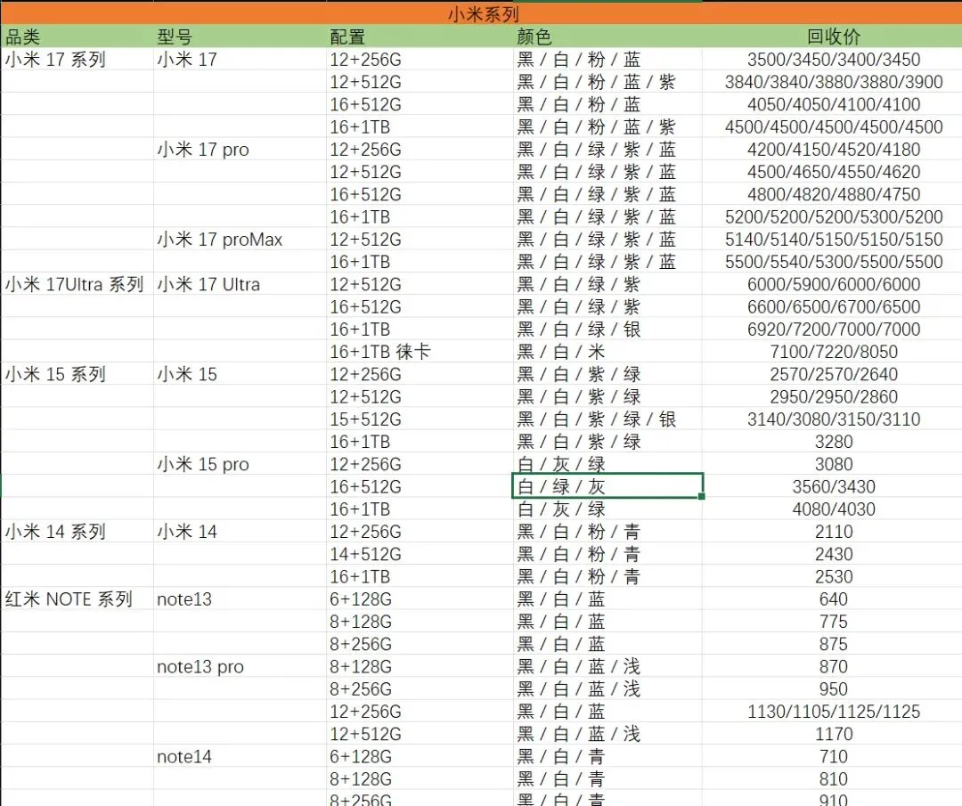Select price cell '2570/2570/2640'
The width and height of the screenshot is (962, 806).
[x=833, y=374]
